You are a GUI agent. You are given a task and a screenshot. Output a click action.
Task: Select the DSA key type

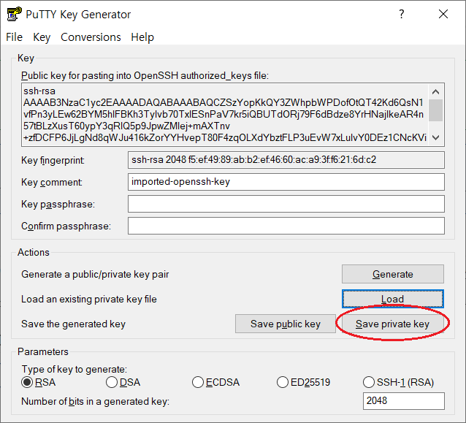pyautogui.click(x=123, y=382)
